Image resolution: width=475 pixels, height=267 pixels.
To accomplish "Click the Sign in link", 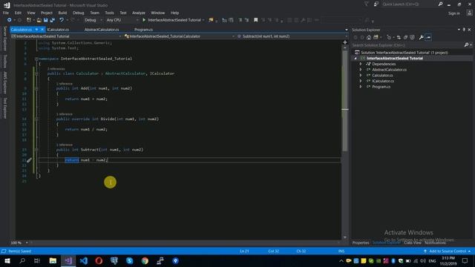I will (453, 13).
